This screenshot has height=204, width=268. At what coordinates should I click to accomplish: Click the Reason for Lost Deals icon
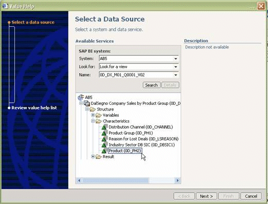pos(104,139)
